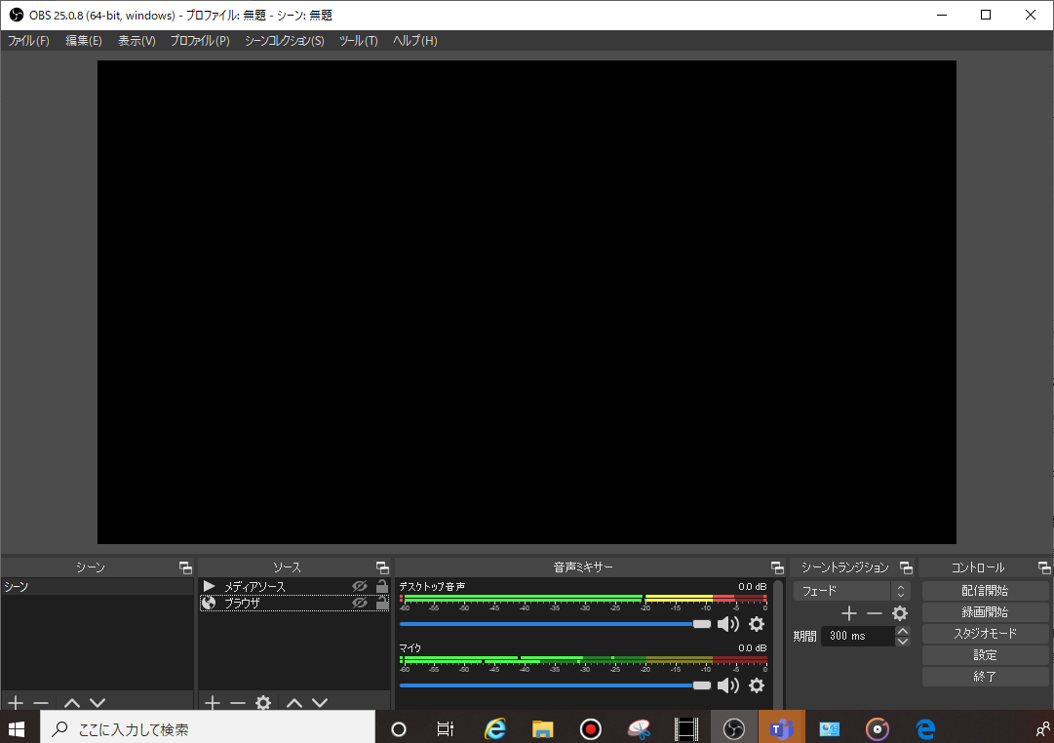Viewport: 1054px width, 743px height.
Task: Open File Explorer from the taskbar
Action: [542, 729]
